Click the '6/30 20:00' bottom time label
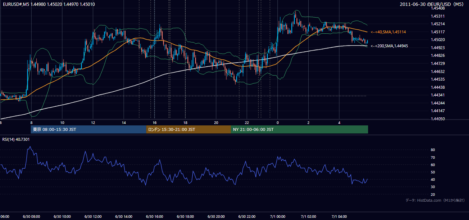 point(217,217)
